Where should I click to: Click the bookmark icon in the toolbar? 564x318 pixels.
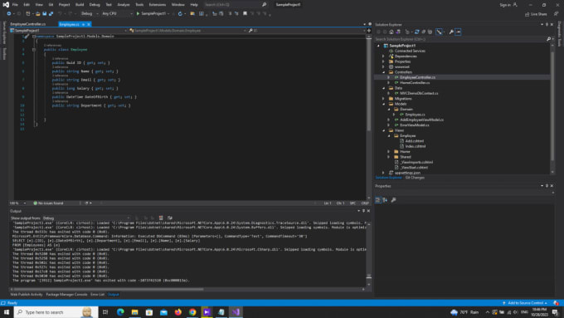[245, 13]
